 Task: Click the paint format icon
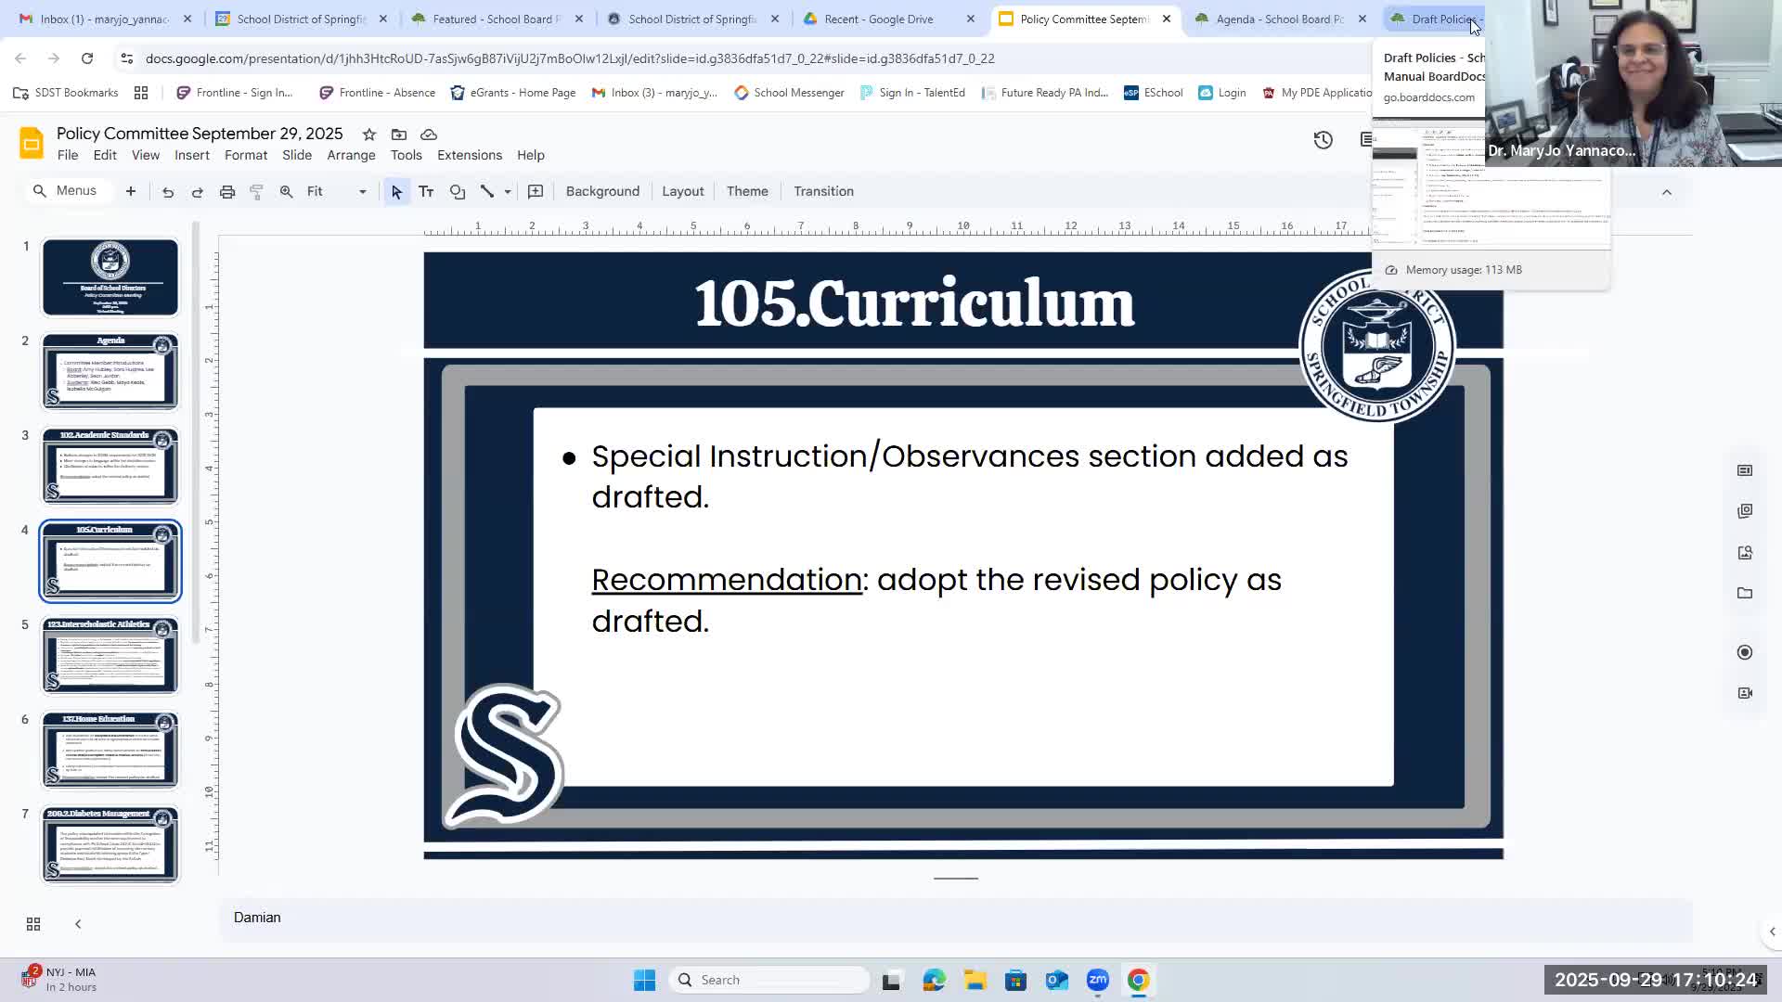257,192
